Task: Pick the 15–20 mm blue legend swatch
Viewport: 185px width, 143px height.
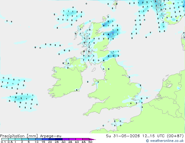Action: click(x=46, y=139)
